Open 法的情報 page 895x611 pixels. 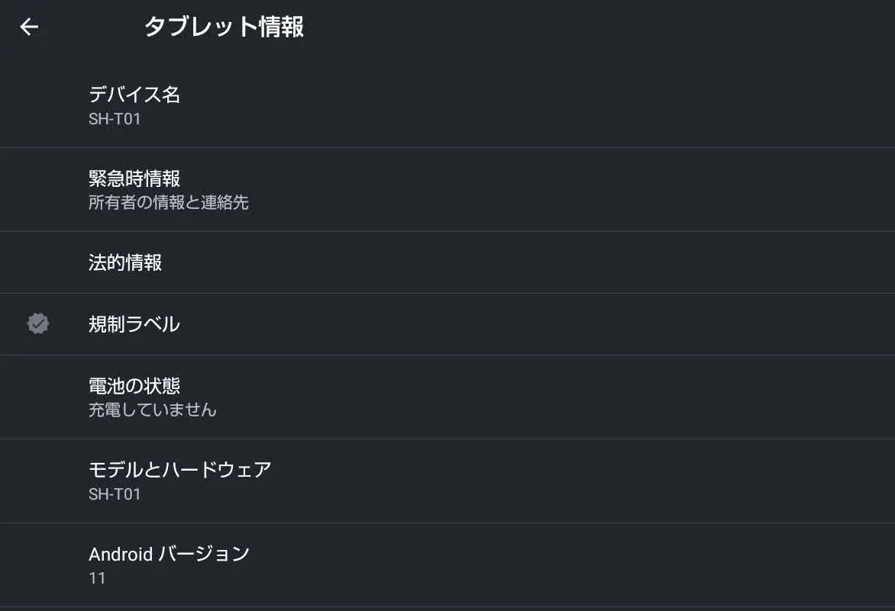(x=447, y=262)
